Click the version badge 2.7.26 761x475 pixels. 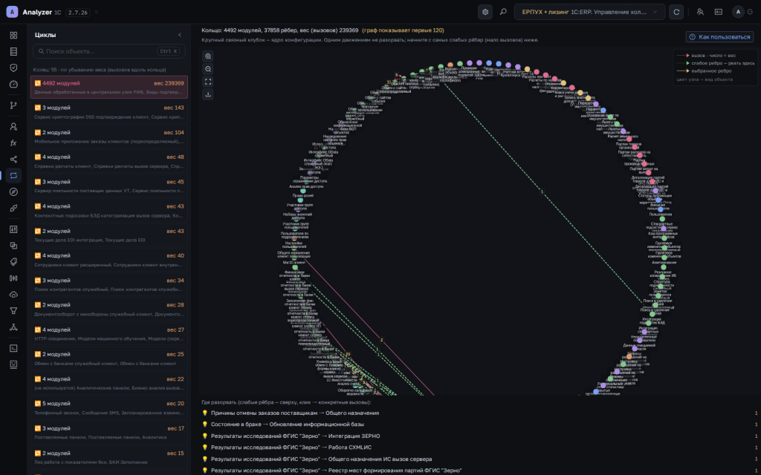coord(77,12)
